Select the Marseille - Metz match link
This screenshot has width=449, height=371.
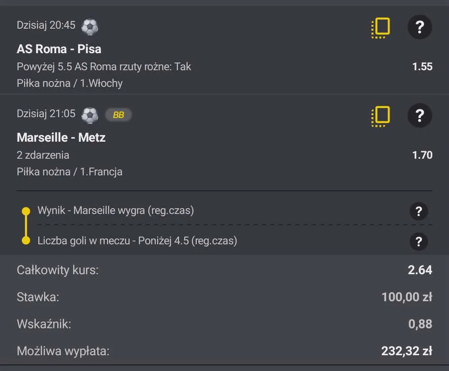tap(61, 137)
